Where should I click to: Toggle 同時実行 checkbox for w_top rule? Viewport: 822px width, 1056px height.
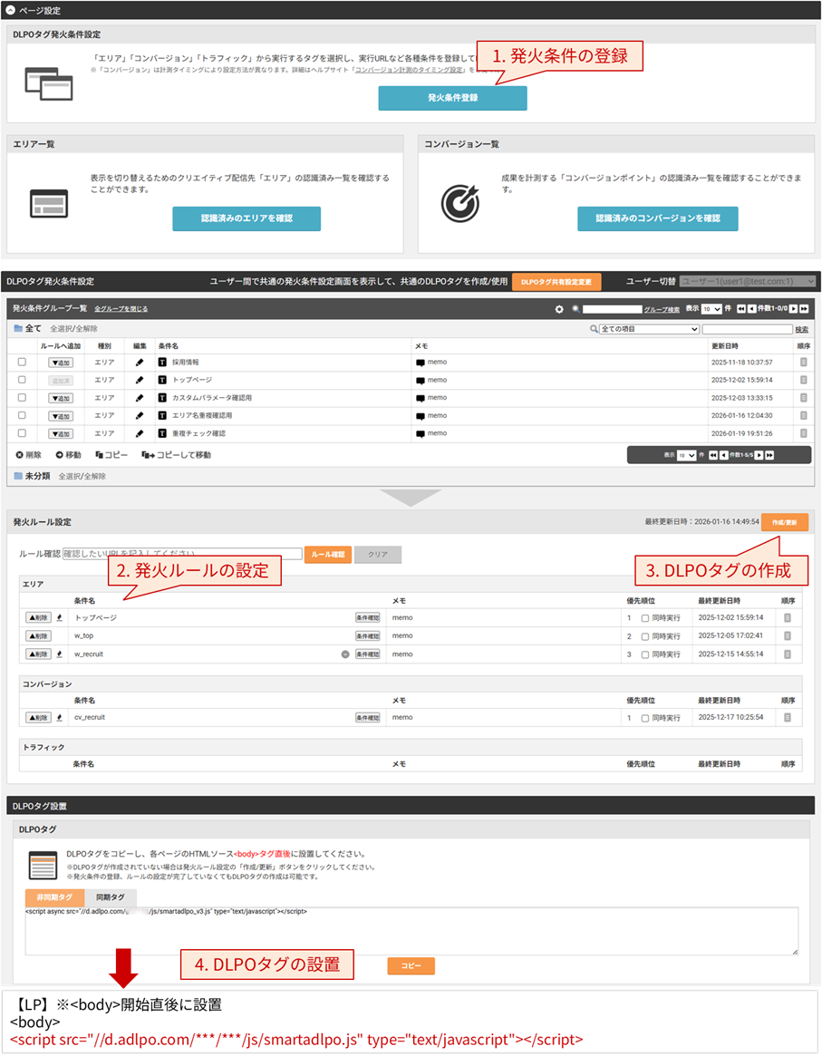pos(645,635)
